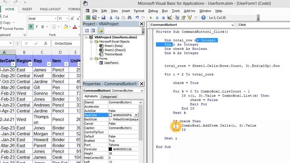Click the Reset stop icon
The image size is (290, 163).
coord(163,18)
